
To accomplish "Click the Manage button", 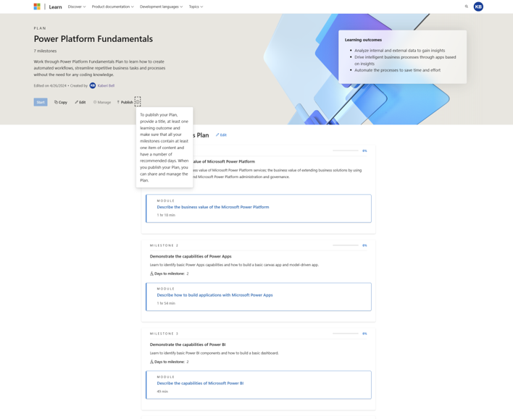I will (x=102, y=102).
